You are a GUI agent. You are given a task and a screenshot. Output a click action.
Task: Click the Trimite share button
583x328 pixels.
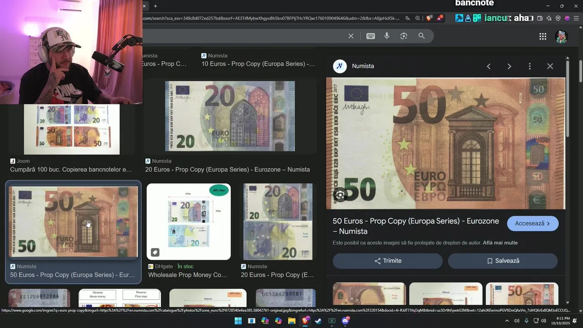tap(388, 261)
